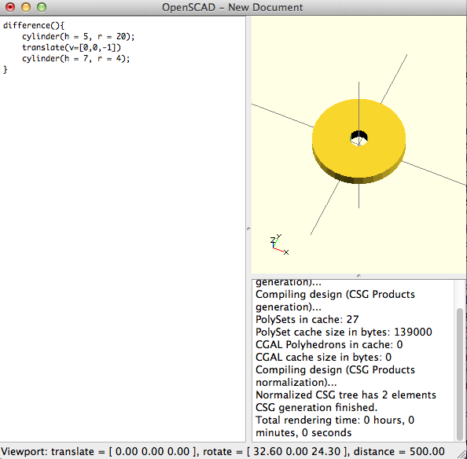Click the 'OpenSCAD – New Document' window title
The height and width of the screenshot is (459, 467).
pyautogui.click(x=232, y=7)
